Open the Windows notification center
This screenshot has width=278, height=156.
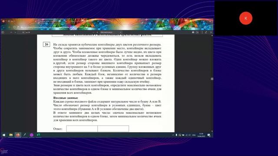point(209,135)
